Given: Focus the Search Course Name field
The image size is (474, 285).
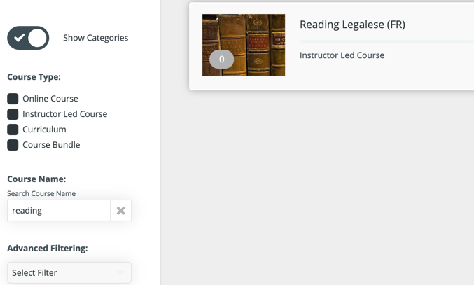Looking at the screenshot, I should (x=59, y=210).
